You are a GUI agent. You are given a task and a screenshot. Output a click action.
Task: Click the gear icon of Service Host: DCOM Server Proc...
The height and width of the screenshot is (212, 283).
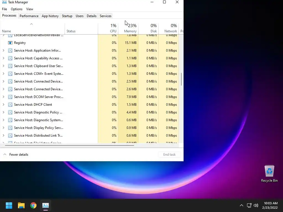click(10, 97)
